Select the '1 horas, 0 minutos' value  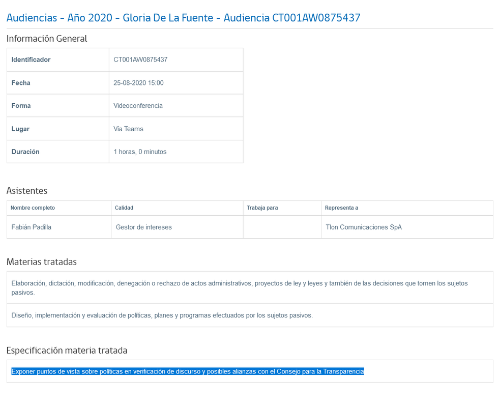point(140,152)
